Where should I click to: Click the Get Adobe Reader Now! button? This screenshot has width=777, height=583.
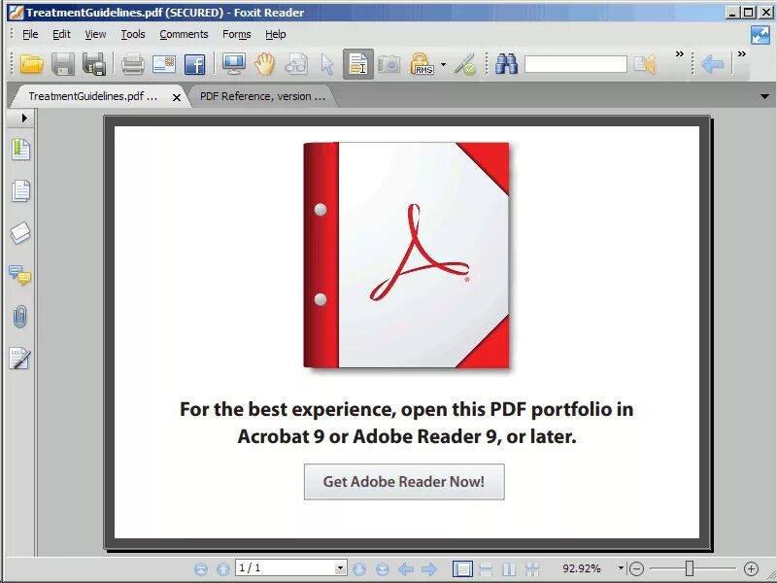click(x=404, y=481)
